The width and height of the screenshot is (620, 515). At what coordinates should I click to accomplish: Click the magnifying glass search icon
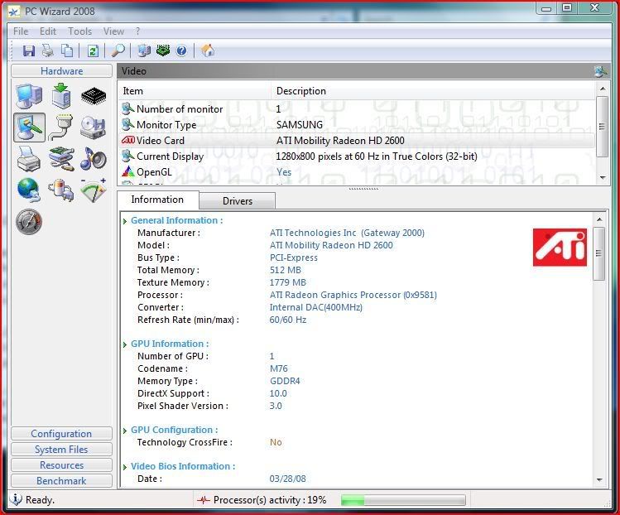[x=118, y=51]
